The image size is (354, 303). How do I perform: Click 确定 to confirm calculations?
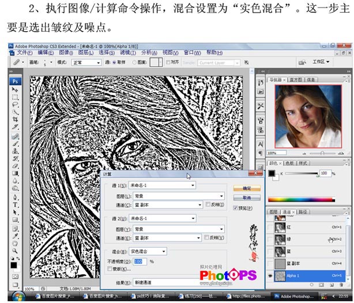(x=243, y=188)
